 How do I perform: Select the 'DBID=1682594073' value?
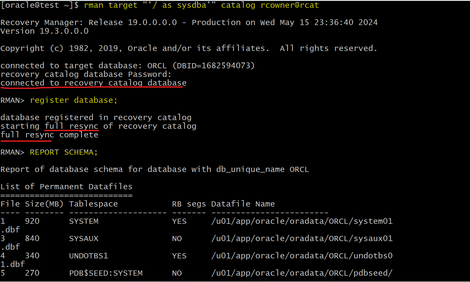click(x=214, y=66)
